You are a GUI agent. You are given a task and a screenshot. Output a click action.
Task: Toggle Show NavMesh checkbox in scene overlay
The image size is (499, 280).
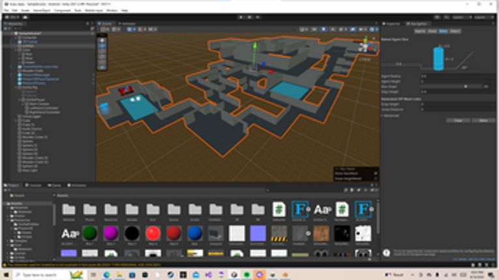point(375,174)
